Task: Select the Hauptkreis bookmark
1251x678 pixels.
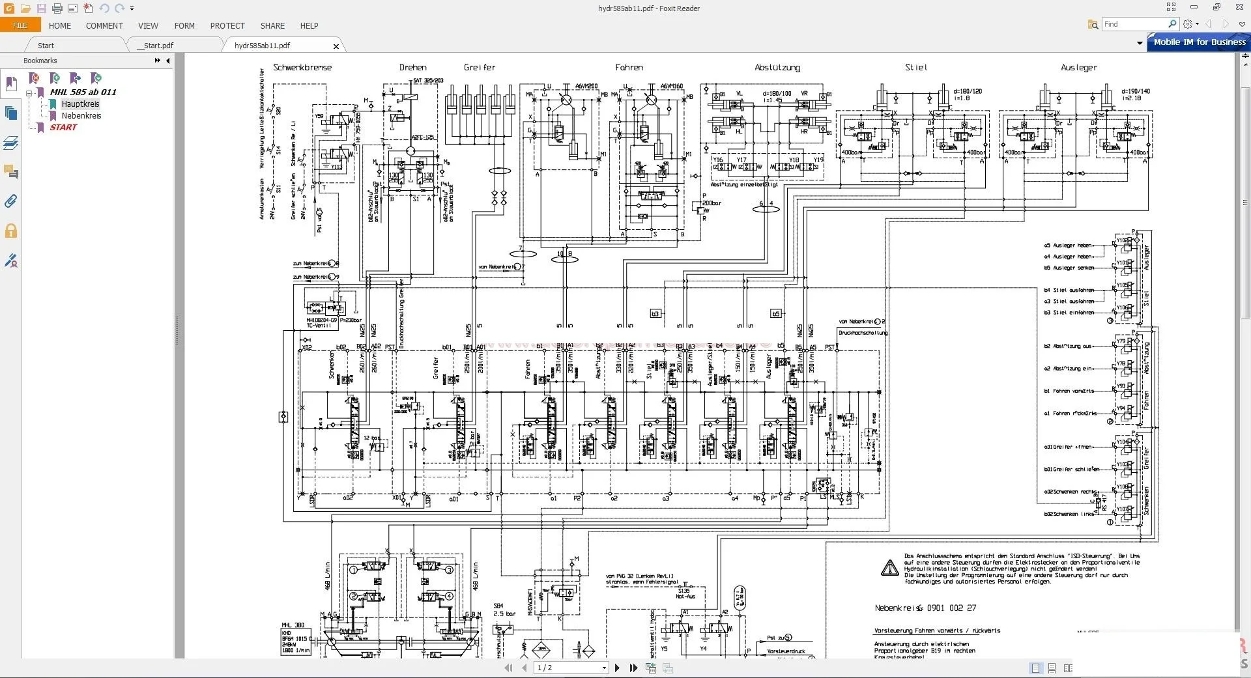Action: [80, 104]
